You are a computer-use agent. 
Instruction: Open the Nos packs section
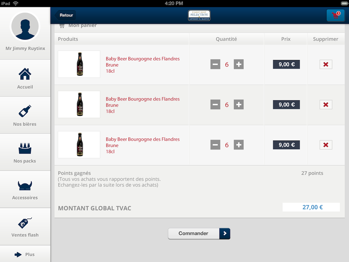pos(25,152)
